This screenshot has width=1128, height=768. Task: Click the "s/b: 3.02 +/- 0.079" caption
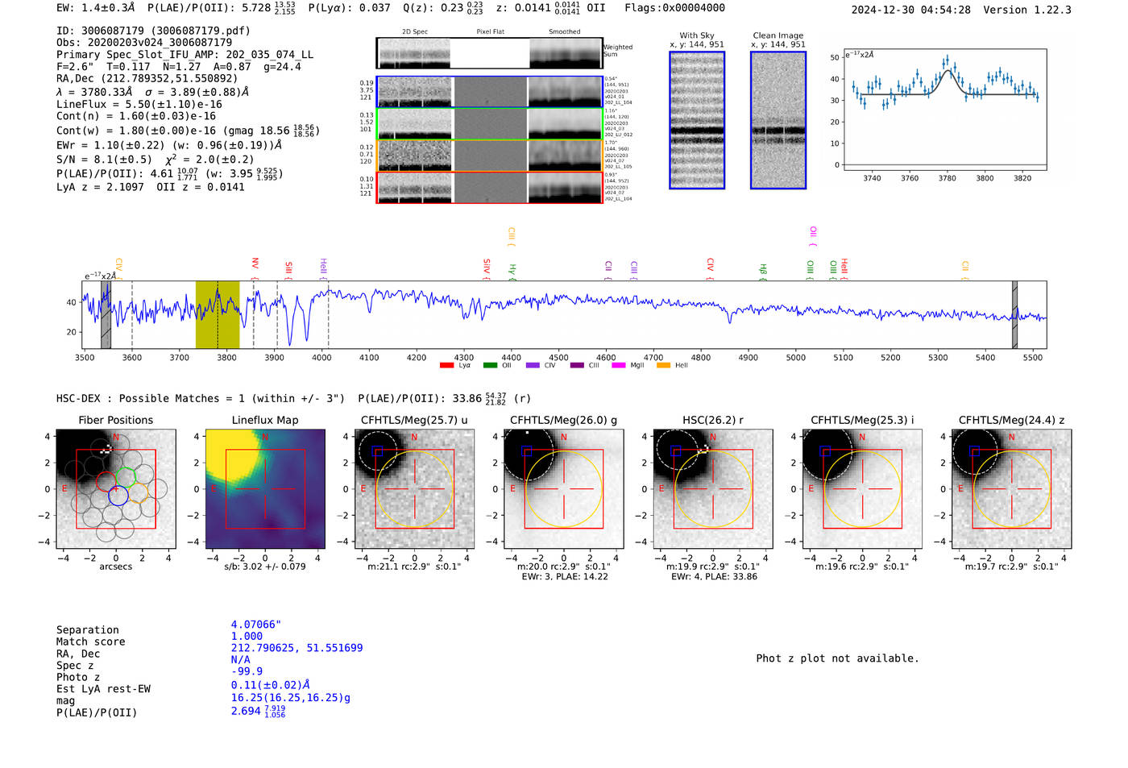[x=265, y=567]
